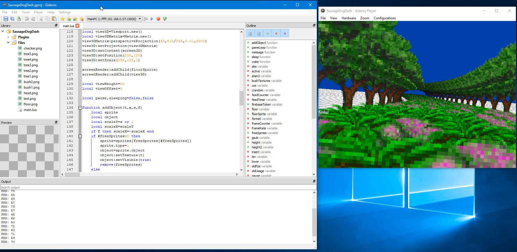Go to previous bookmark star icon
The image size is (517, 252).
click(75, 19)
